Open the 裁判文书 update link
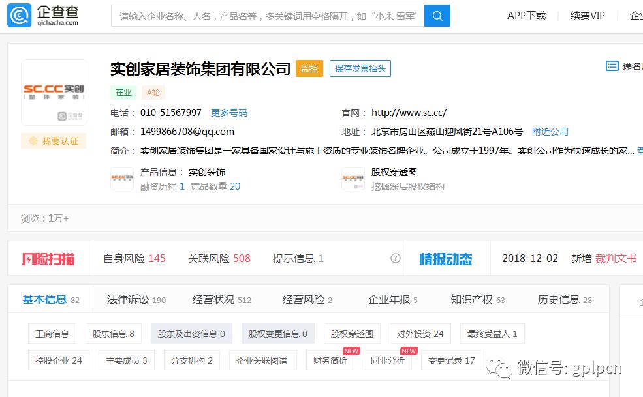 616,258
